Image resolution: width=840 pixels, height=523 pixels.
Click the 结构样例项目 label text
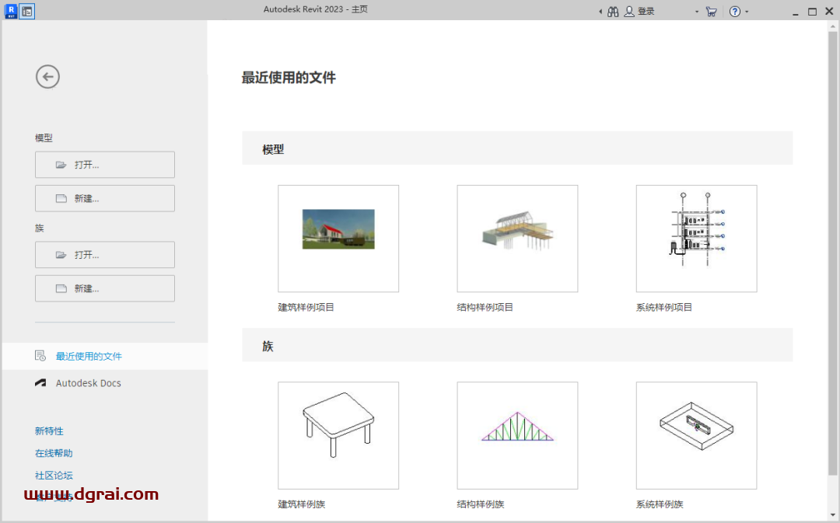point(485,308)
